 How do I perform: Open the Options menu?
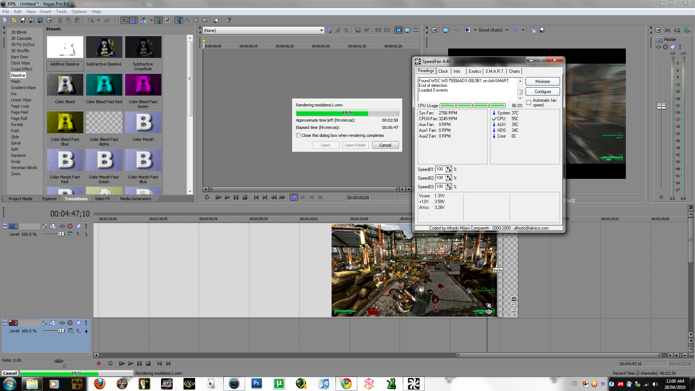[79, 12]
